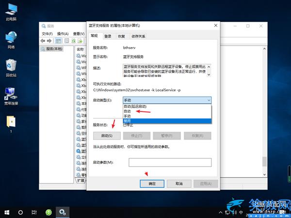The image size is (291, 218).
Task: Open the network icon in the system tray
Action: click(x=227, y=213)
